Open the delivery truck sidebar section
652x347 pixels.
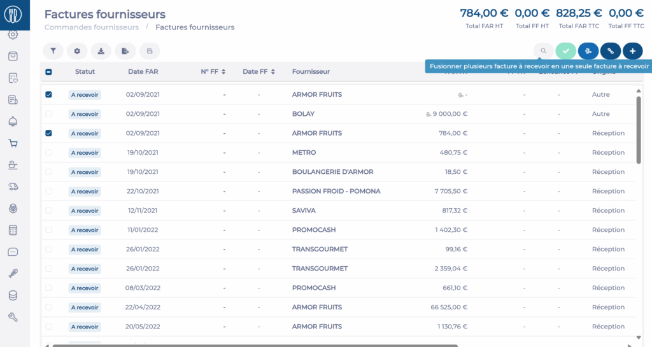tap(13, 187)
